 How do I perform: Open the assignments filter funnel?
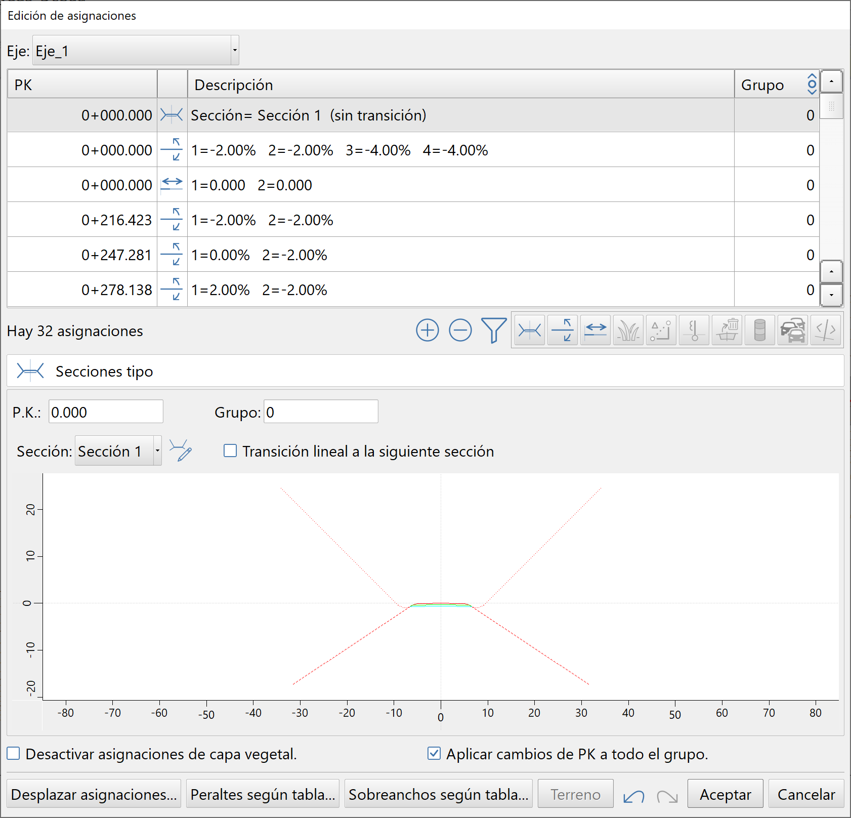click(x=493, y=331)
